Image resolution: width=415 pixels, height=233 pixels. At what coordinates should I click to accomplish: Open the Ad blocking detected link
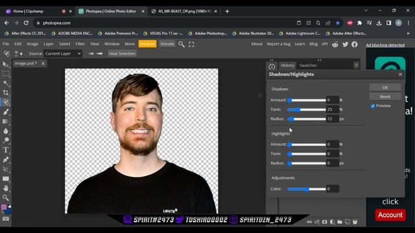pos(385,45)
